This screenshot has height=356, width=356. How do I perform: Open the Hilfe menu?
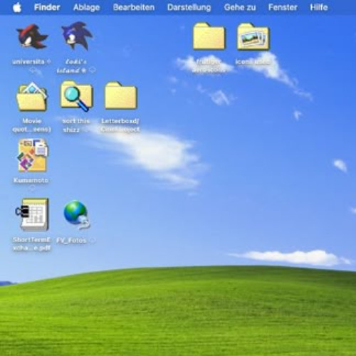(319, 7)
